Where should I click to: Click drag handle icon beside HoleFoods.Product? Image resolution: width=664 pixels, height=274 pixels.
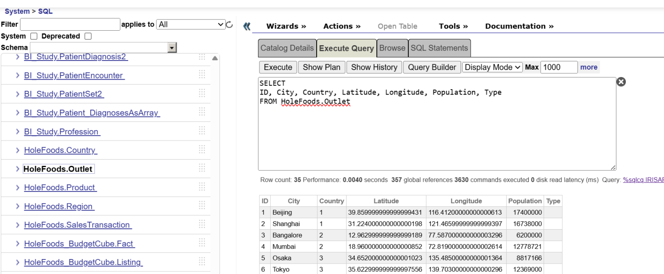[x=202, y=187]
